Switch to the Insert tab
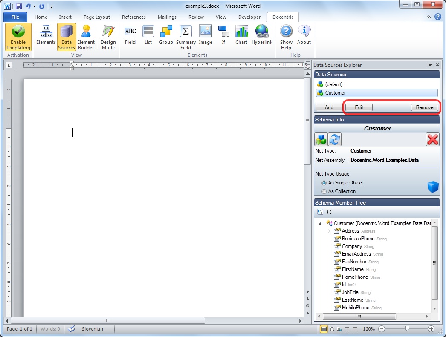The height and width of the screenshot is (337, 446). [x=65, y=17]
